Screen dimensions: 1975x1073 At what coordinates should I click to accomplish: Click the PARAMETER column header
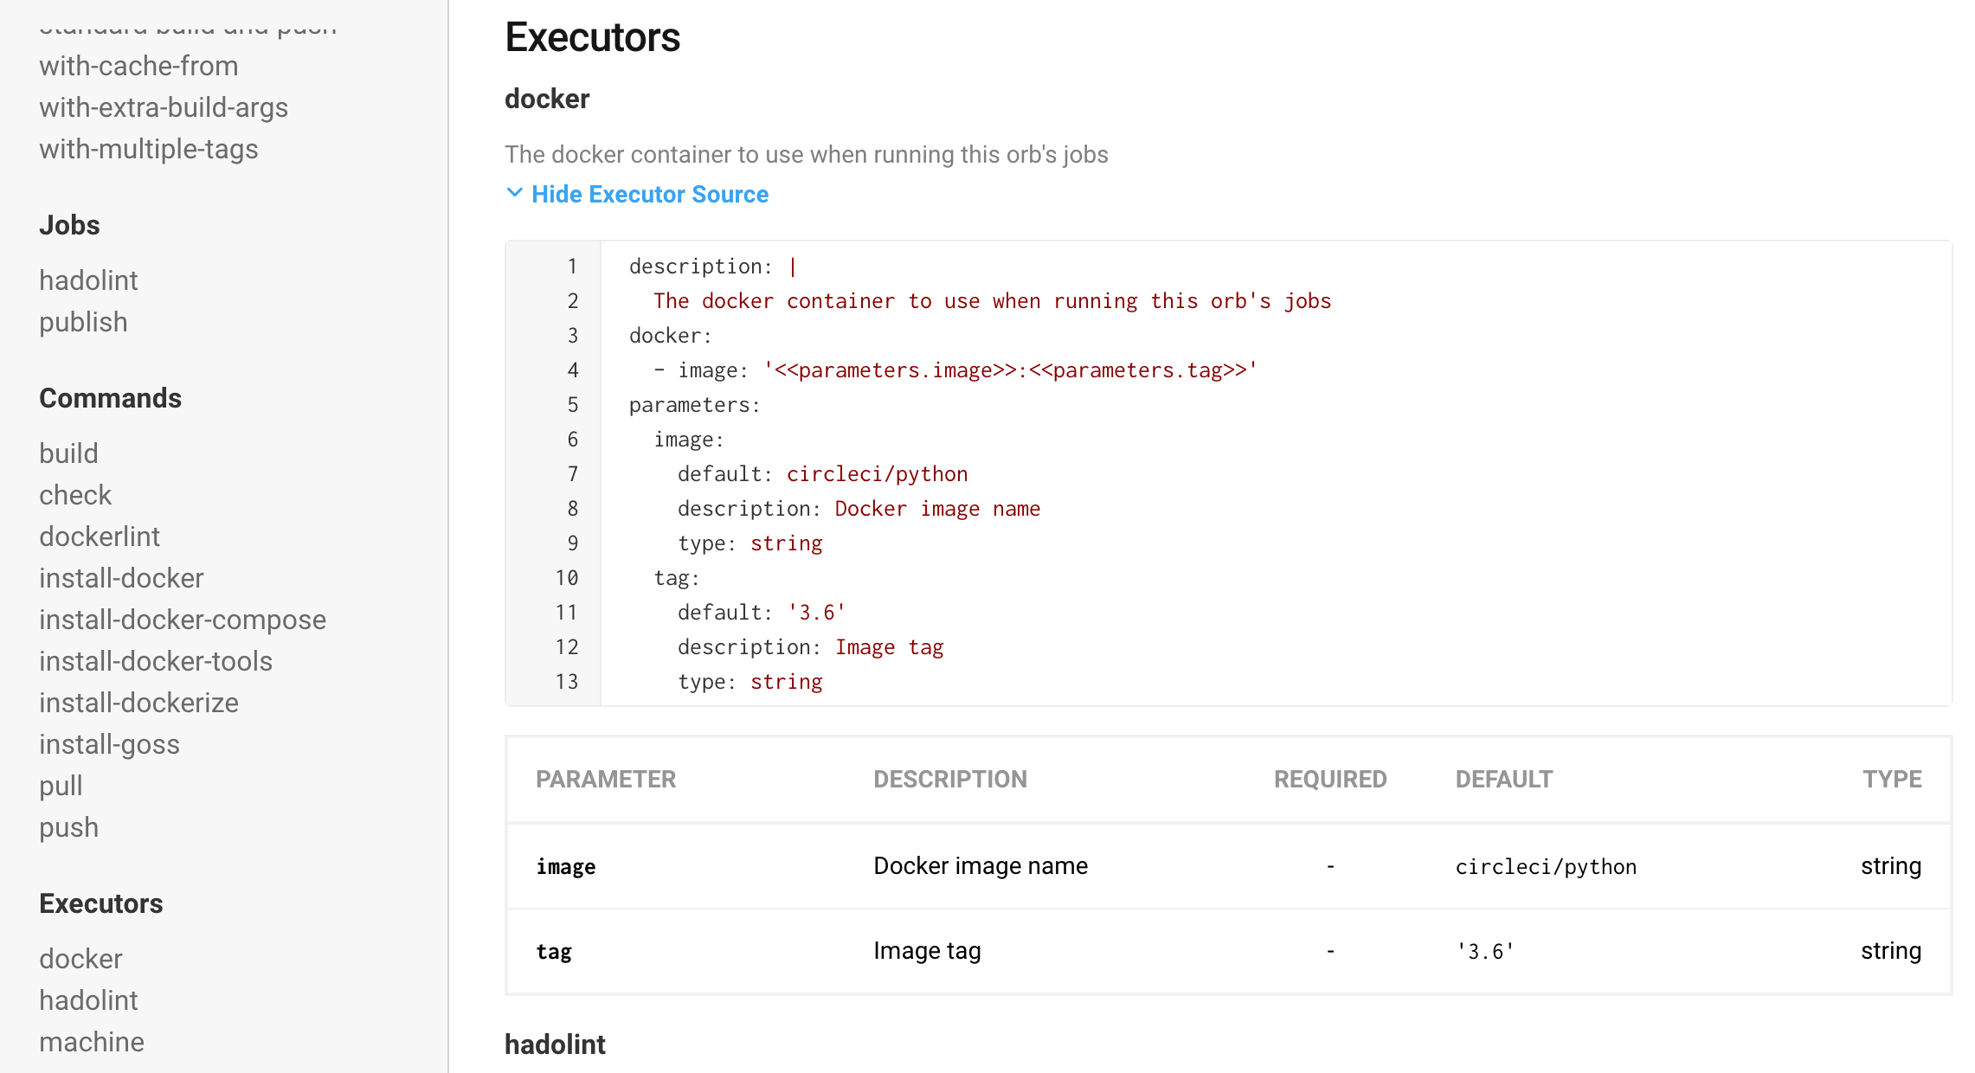pyautogui.click(x=606, y=779)
